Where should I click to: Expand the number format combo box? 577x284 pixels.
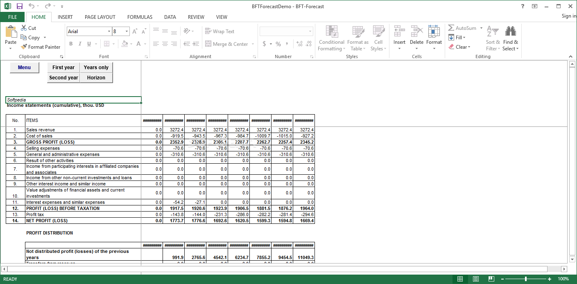(310, 31)
